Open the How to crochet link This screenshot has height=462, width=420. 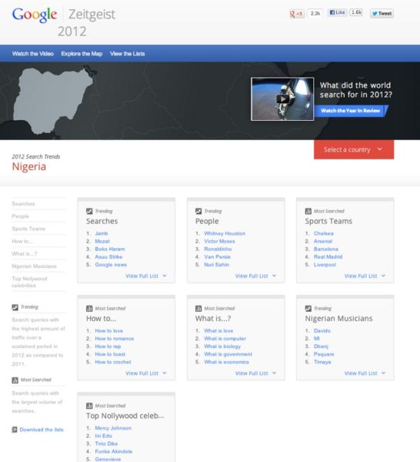click(x=113, y=362)
